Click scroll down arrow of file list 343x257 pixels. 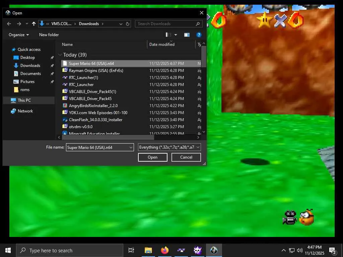204,132
